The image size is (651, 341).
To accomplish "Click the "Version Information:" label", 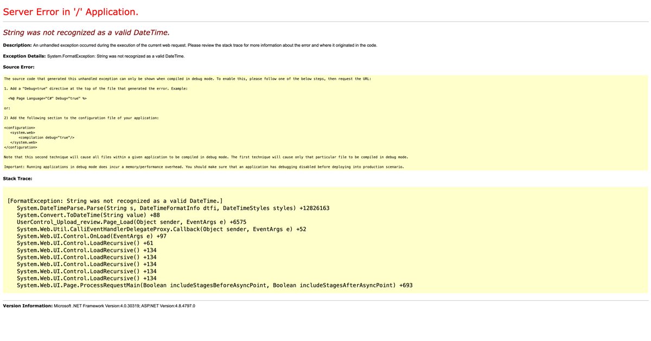I will tap(28, 306).
